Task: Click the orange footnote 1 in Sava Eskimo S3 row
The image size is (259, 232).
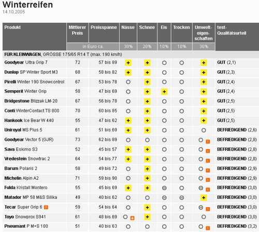Action: (208, 151)
